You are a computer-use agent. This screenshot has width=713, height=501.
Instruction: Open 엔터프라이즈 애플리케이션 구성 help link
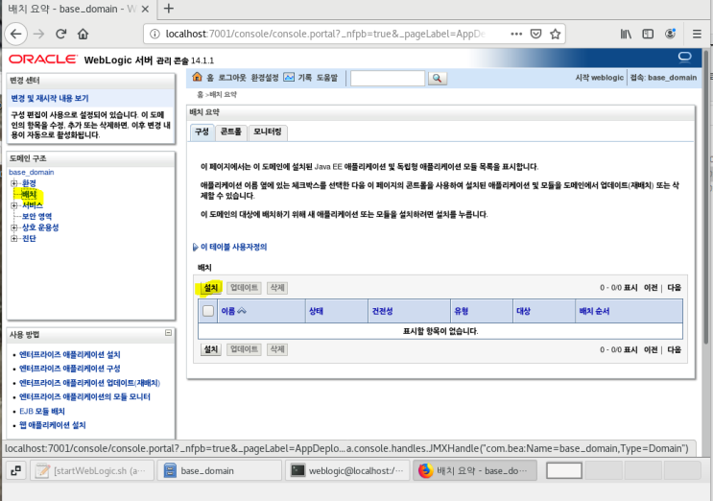[69, 369]
